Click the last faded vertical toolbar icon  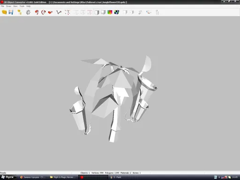tap(157, 12)
